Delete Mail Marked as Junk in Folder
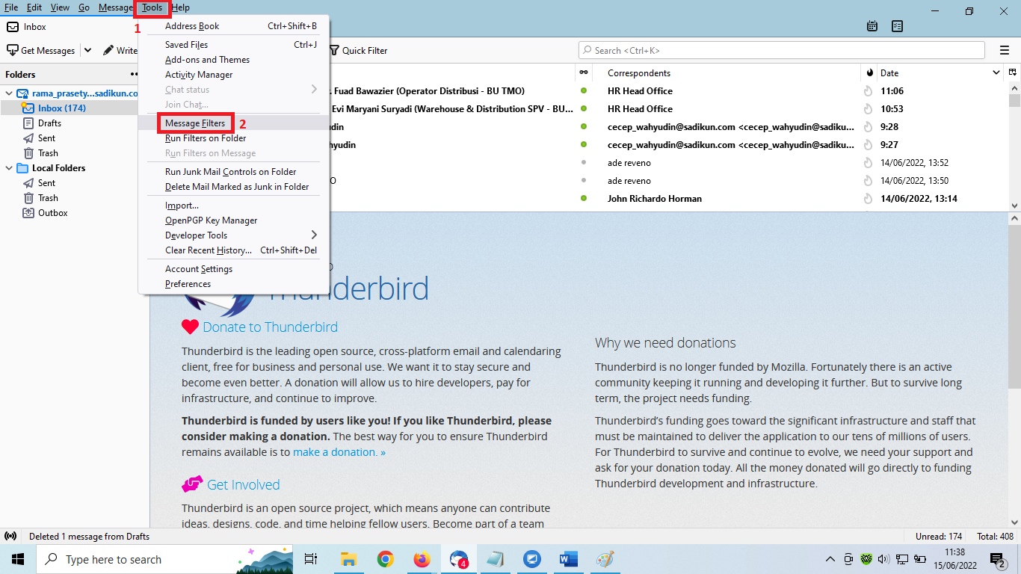Viewport: 1021px width, 574px height. [x=234, y=187]
